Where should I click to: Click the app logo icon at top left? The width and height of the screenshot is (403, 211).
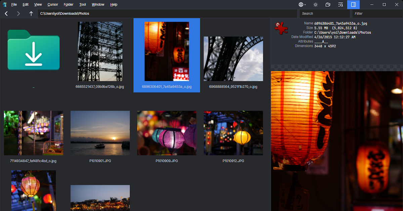4,5
